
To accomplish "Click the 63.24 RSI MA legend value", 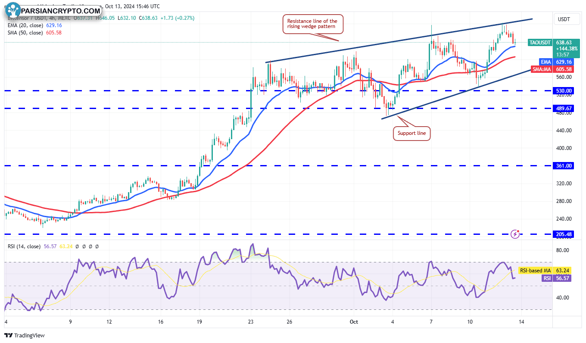I will [66, 246].
